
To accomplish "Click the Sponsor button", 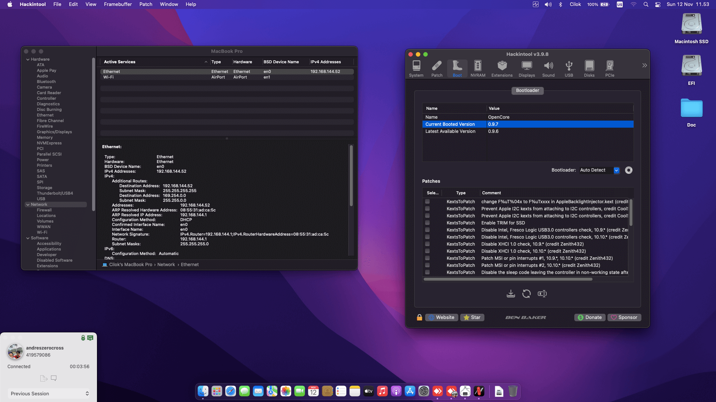I will [x=624, y=318].
